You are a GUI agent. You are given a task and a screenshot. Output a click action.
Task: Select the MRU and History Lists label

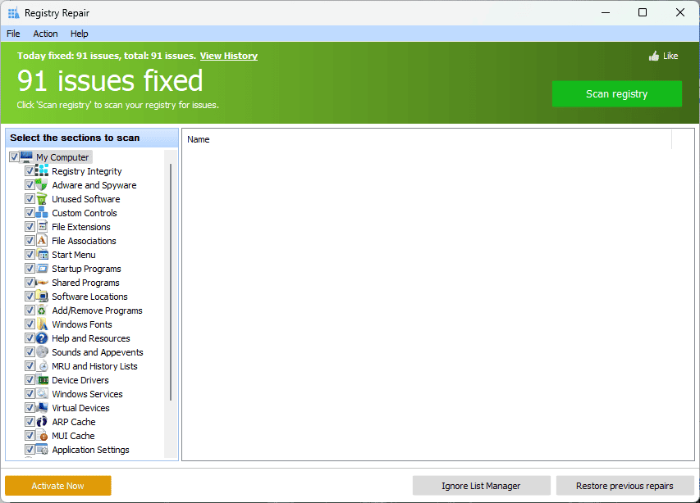[94, 365]
